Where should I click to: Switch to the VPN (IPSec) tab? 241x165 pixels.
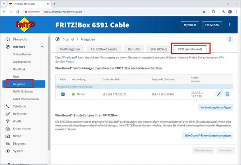[159, 49]
